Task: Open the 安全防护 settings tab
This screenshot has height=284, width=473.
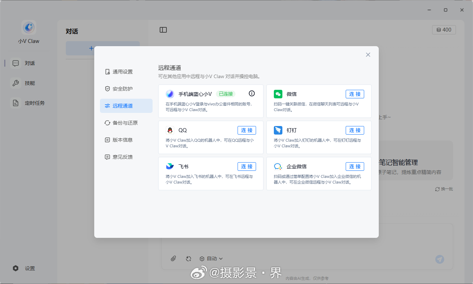Action: (126, 89)
